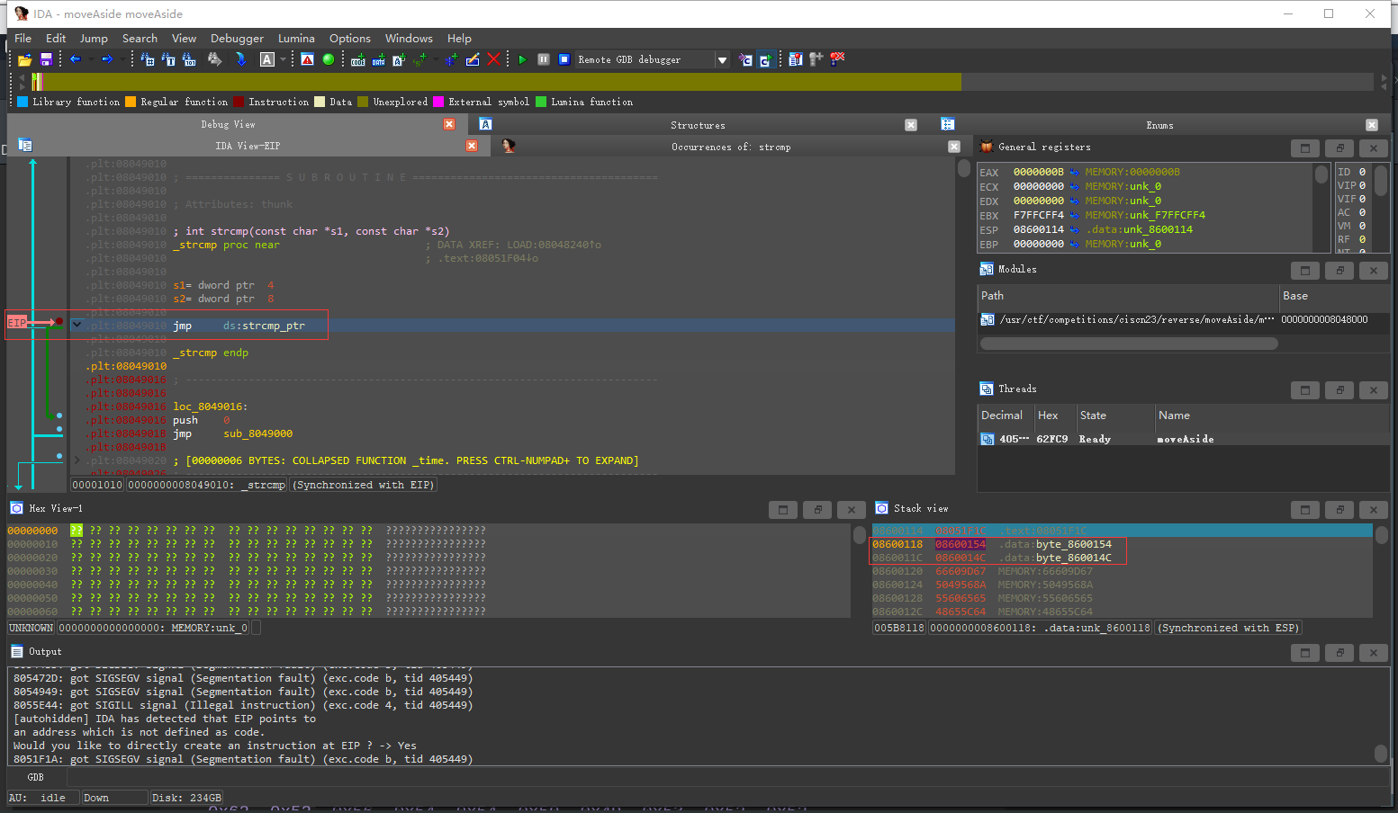Click the create string 'A+' icon
Image resolution: width=1398 pixels, height=813 pixels.
pos(399,59)
